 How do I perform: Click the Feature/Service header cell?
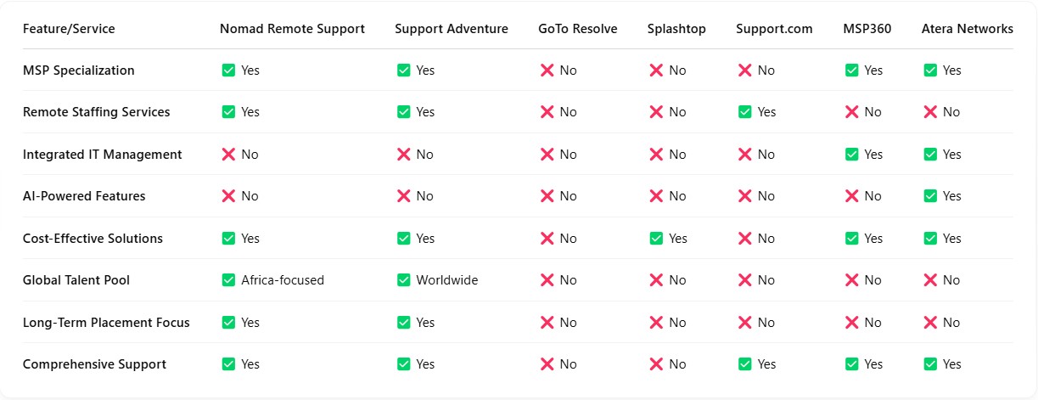[x=69, y=29]
